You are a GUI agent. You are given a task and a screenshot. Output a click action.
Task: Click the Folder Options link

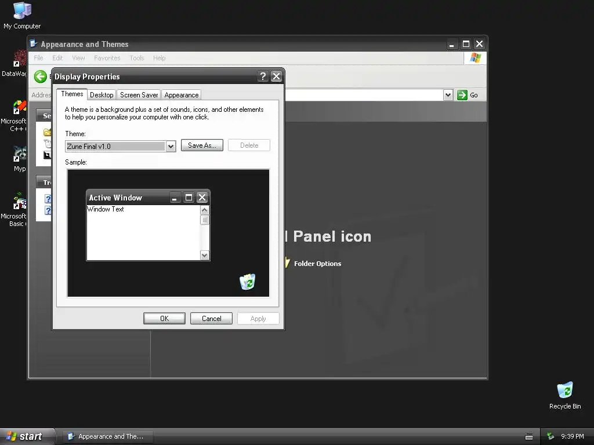point(317,264)
